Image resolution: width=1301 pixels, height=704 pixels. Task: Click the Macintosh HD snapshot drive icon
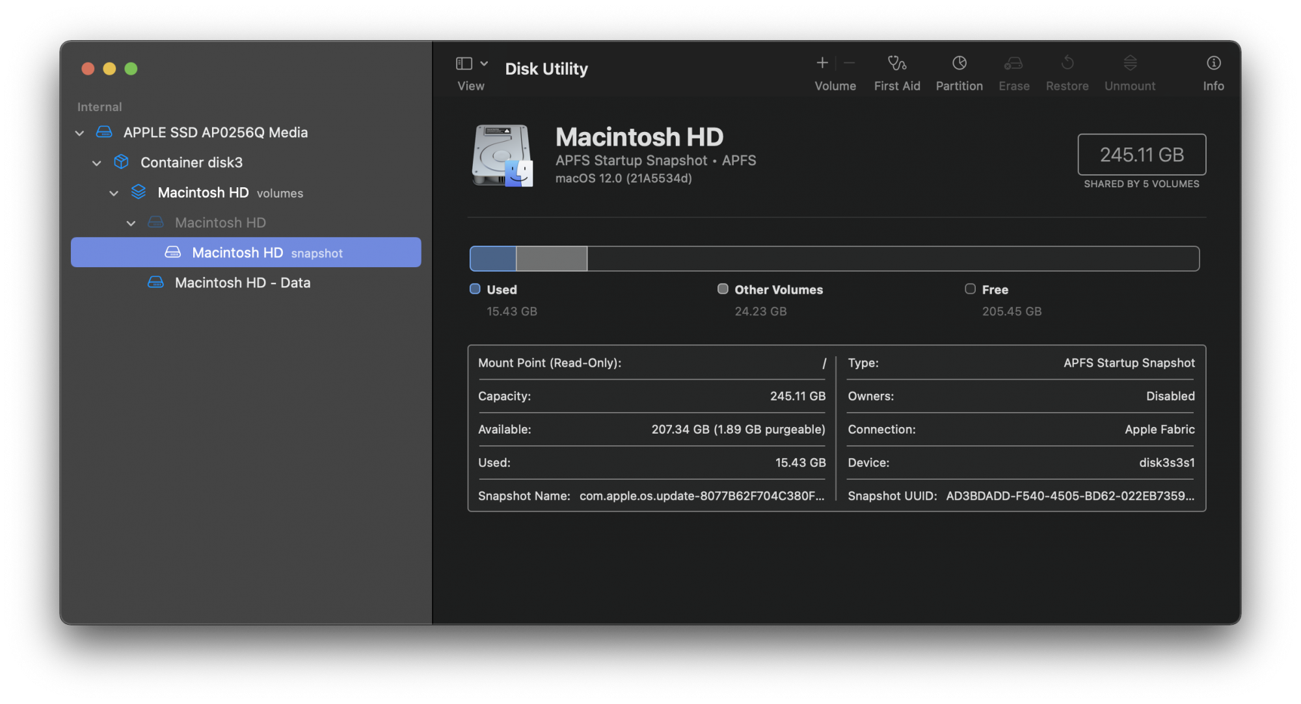coord(172,252)
